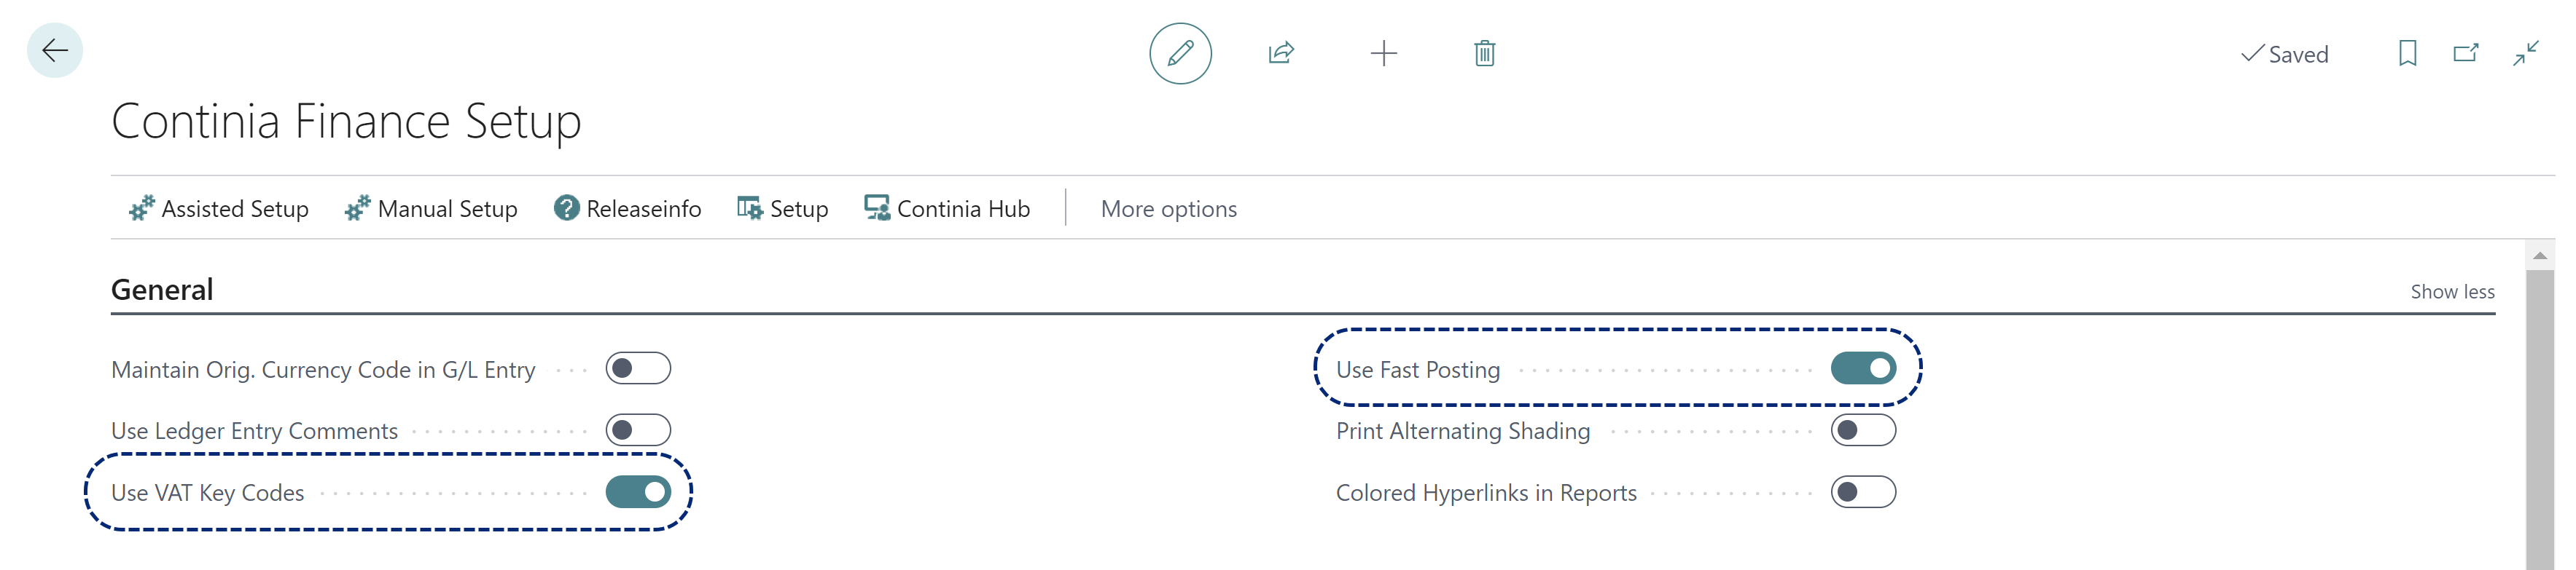Image resolution: width=2576 pixels, height=570 pixels.
Task: Open Assisted Setup
Action: click(x=219, y=209)
